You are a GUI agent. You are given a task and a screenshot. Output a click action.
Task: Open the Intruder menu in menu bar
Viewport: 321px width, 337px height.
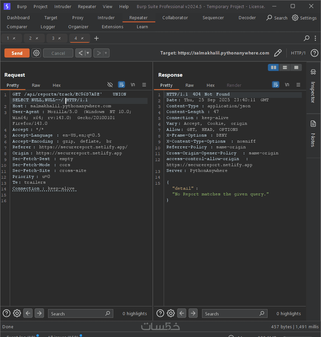pos(63,7)
